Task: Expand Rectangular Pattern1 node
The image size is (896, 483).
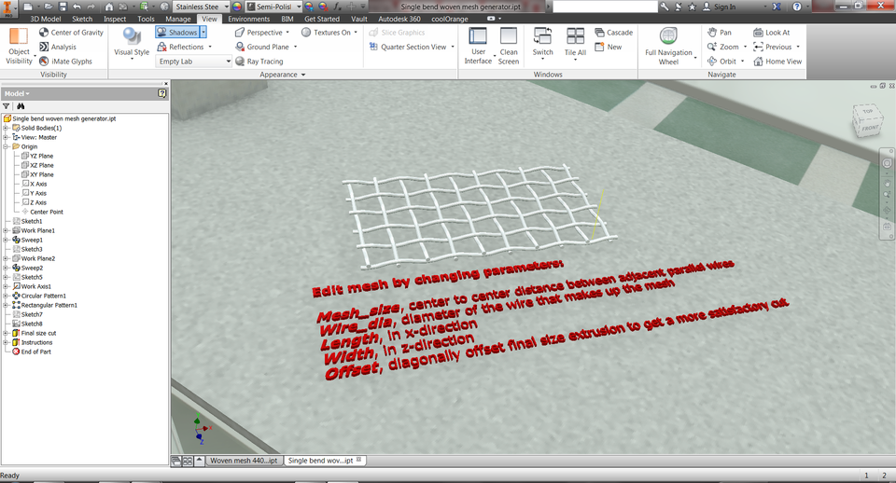Action: [x=6, y=305]
